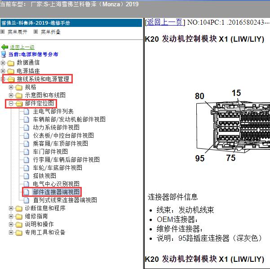Screen dimensions: 270x269
Task: Open 车轮/车底部件视图 page
Action: (58, 168)
